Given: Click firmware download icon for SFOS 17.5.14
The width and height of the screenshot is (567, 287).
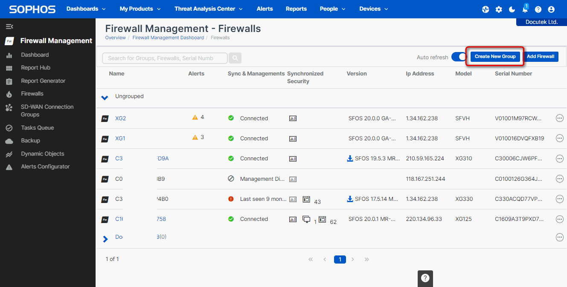Looking at the screenshot, I should pyautogui.click(x=350, y=199).
